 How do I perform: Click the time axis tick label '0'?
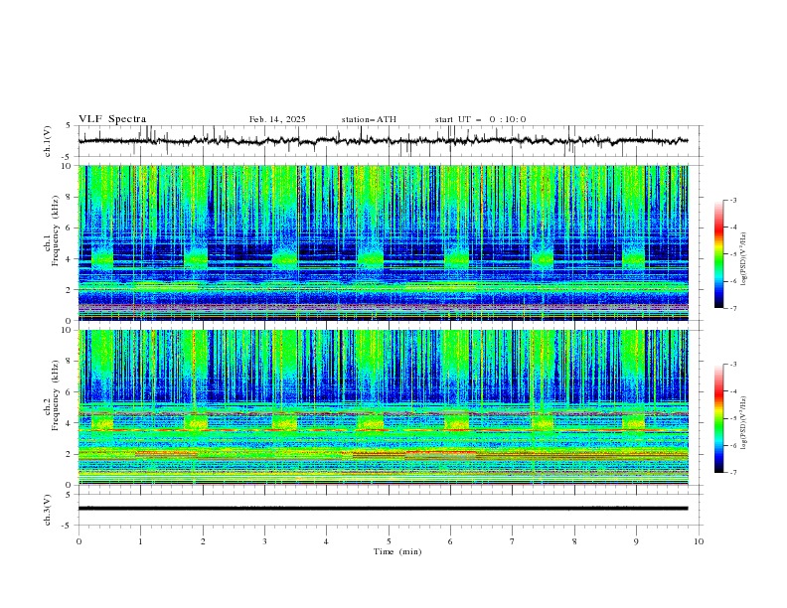tap(79, 541)
